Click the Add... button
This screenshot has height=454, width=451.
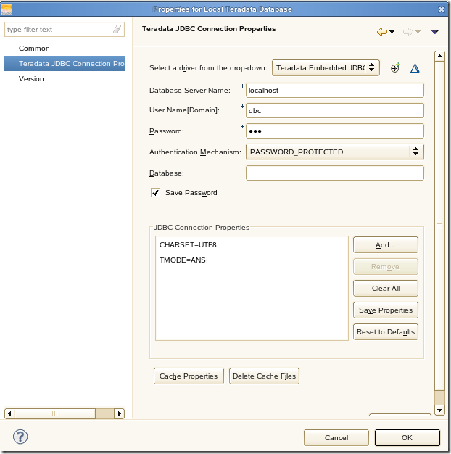pos(385,245)
